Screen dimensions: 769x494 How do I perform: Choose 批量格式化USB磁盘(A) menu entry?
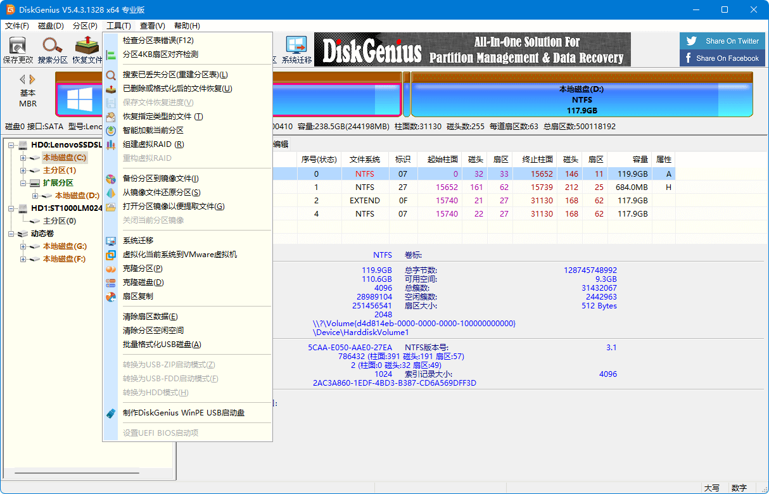187,345
